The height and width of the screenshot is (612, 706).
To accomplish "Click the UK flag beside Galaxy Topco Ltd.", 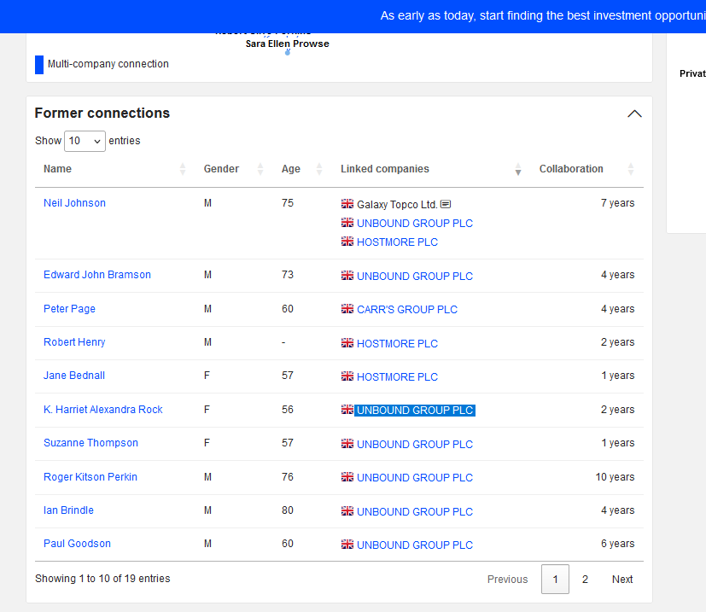I will (x=347, y=204).
